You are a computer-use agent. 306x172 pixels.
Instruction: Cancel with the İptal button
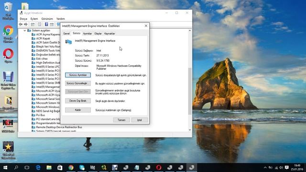point(140,120)
